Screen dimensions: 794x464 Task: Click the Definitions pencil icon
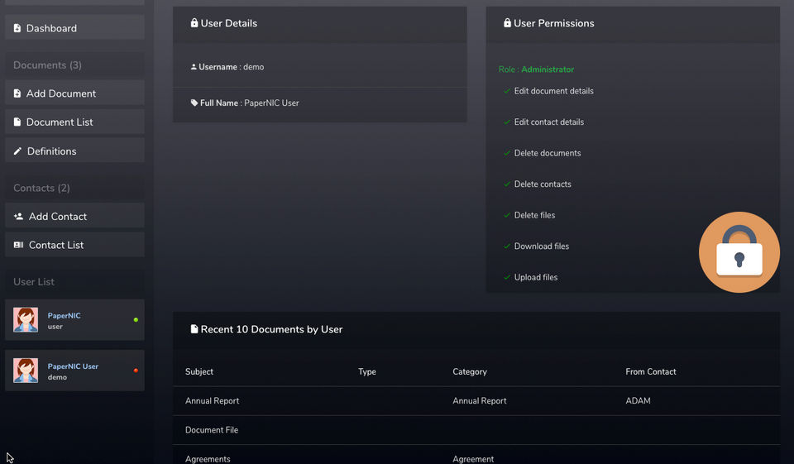click(x=18, y=151)
